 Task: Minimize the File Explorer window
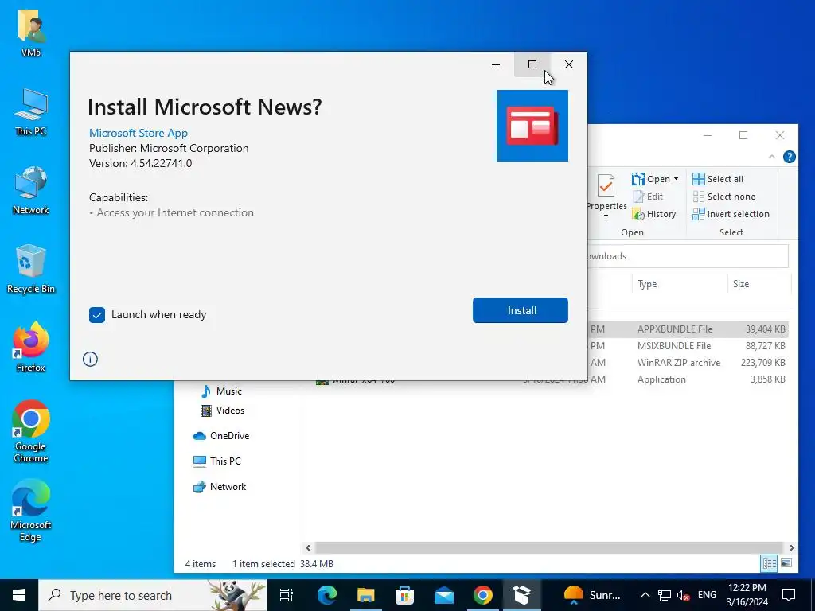click(708, 135)
